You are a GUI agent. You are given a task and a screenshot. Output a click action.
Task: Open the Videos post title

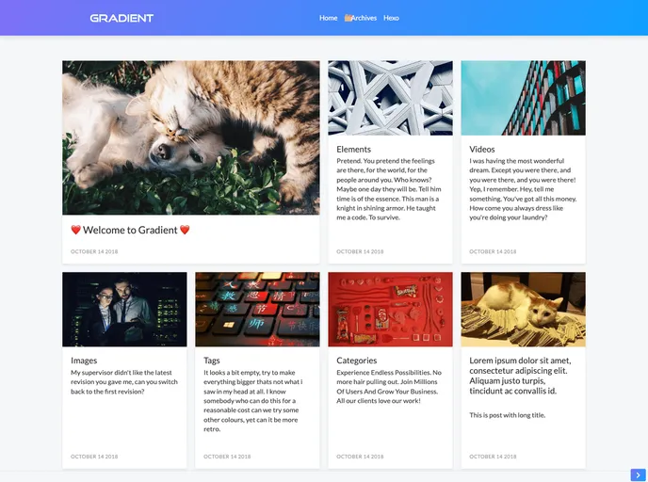click(x=482, y=149)
